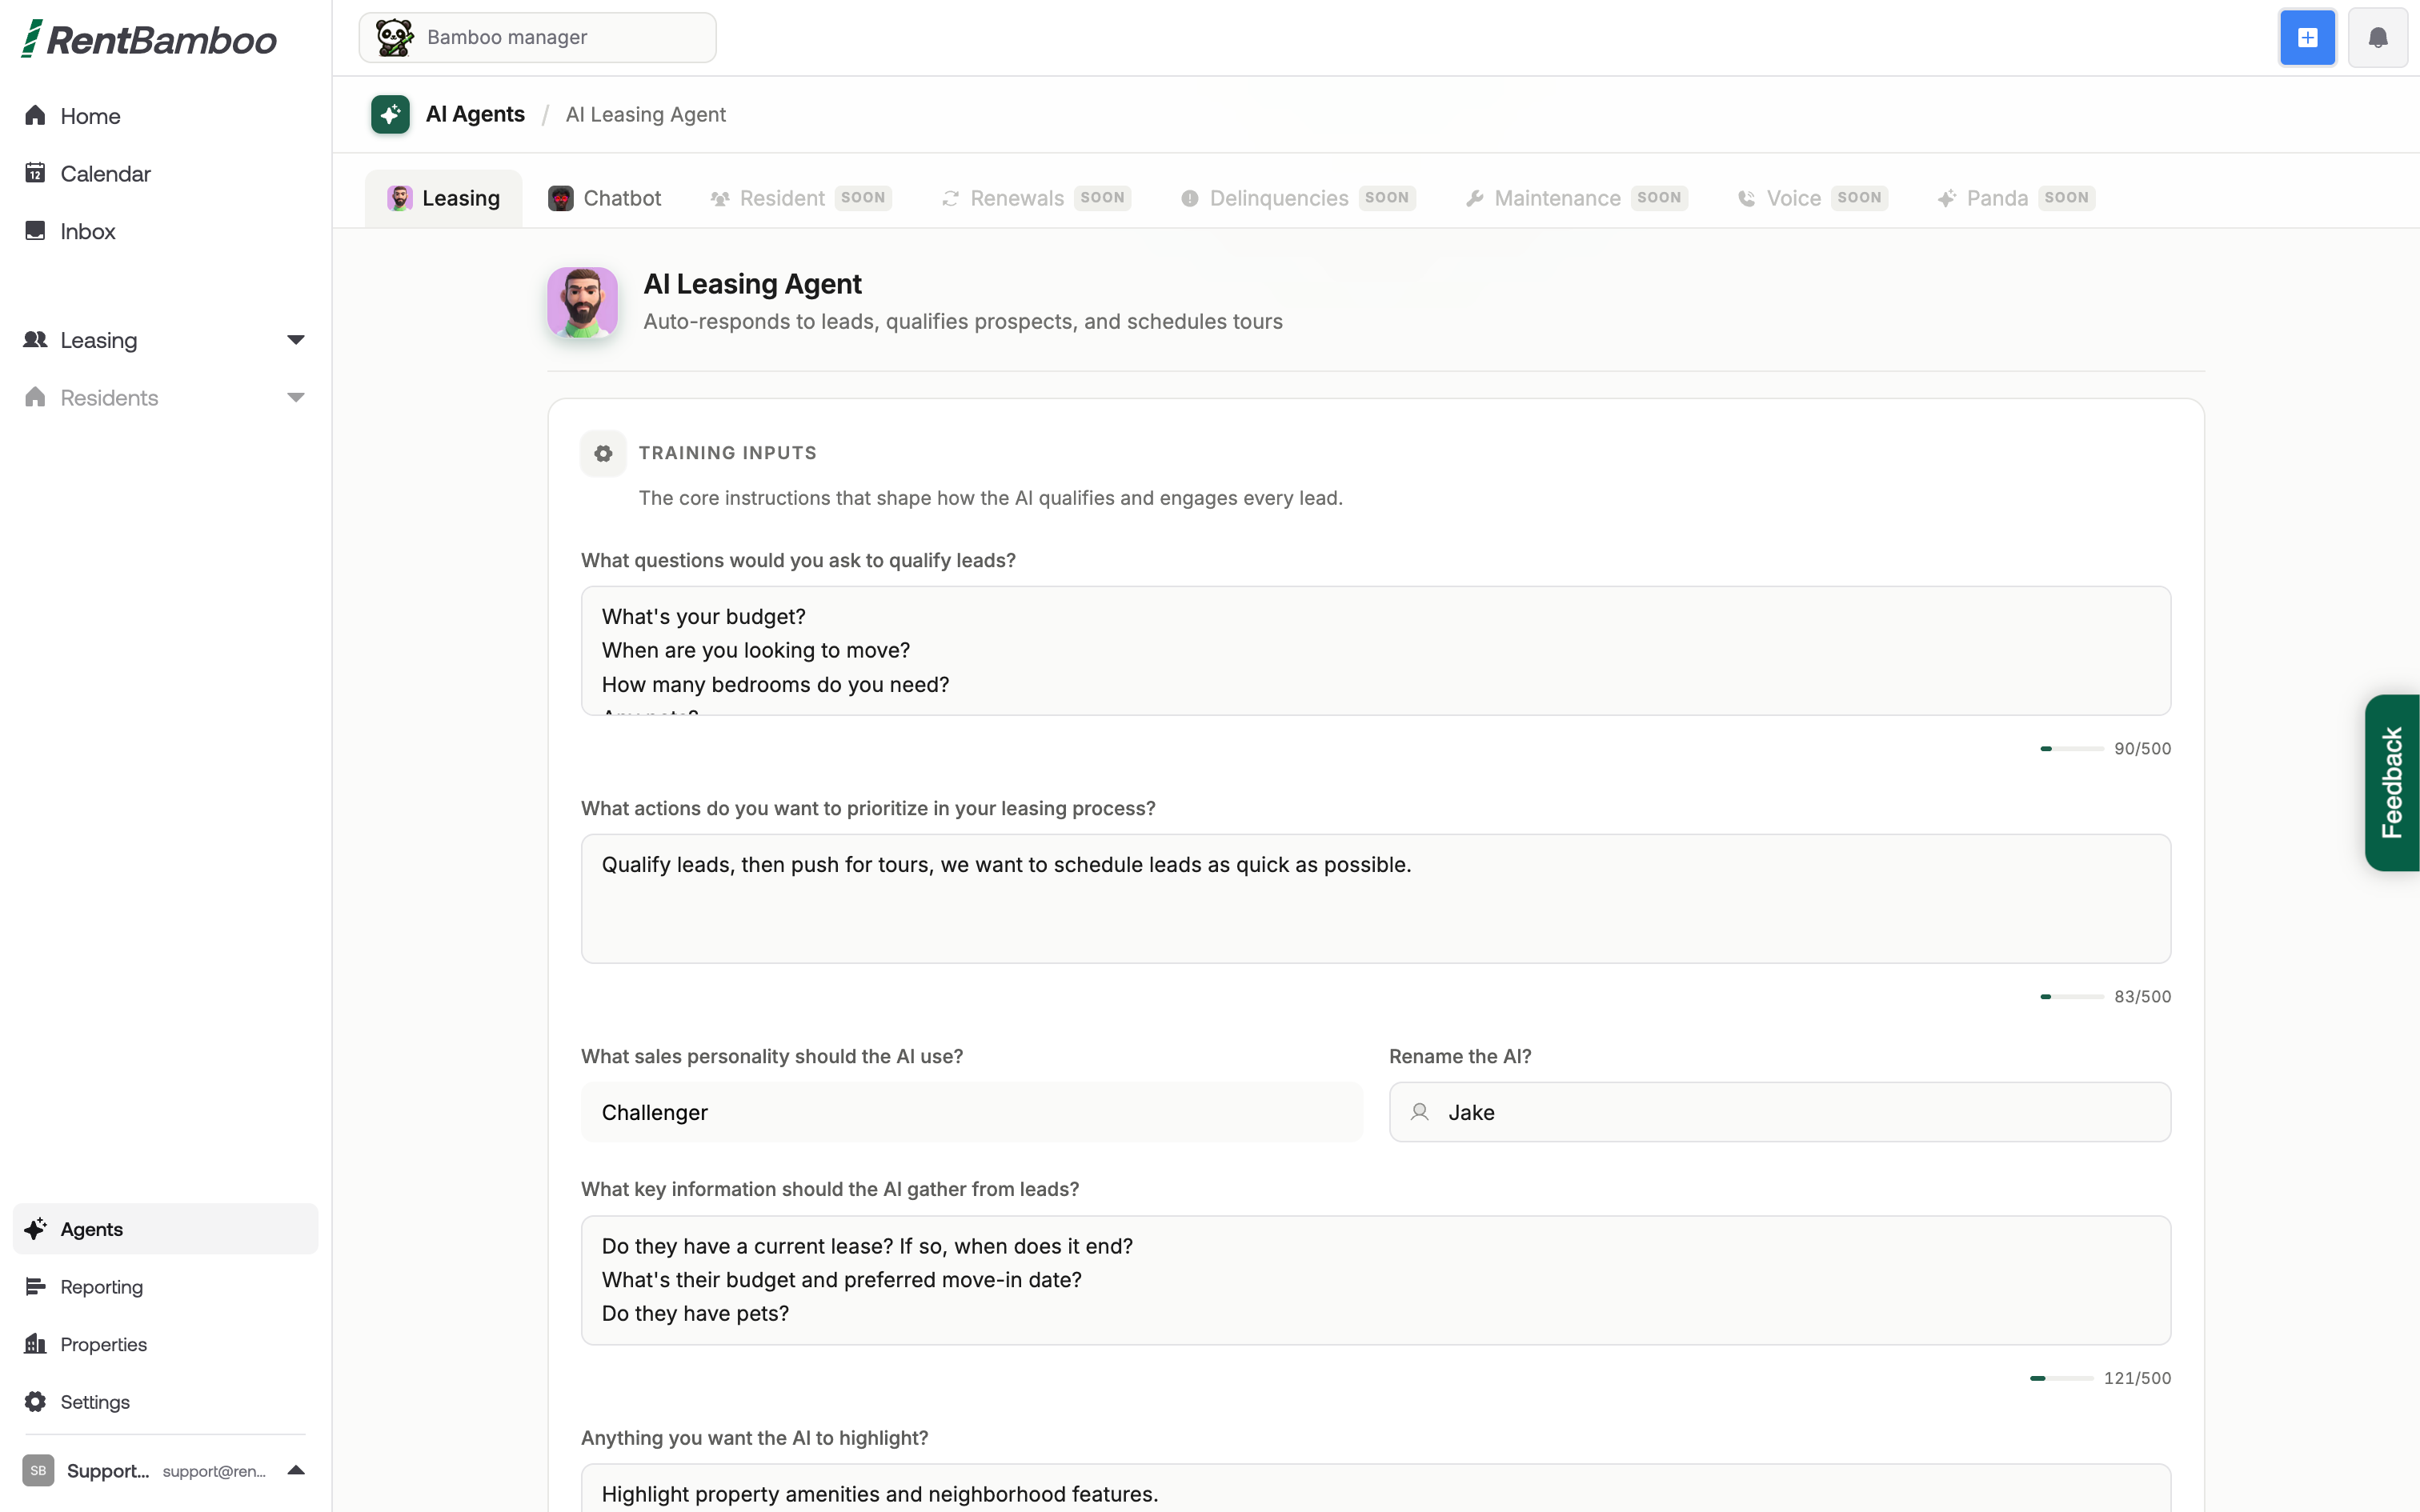Click the Settings gear icon in sidebar
The height and width of the screenshot is (1512, 2420).
(35, 1402)
